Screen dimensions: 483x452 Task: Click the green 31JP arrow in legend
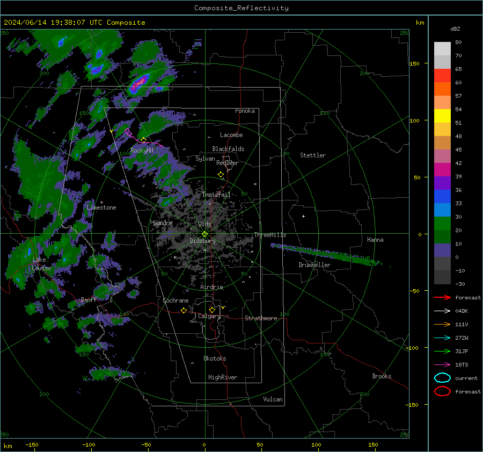pos(442,351)
